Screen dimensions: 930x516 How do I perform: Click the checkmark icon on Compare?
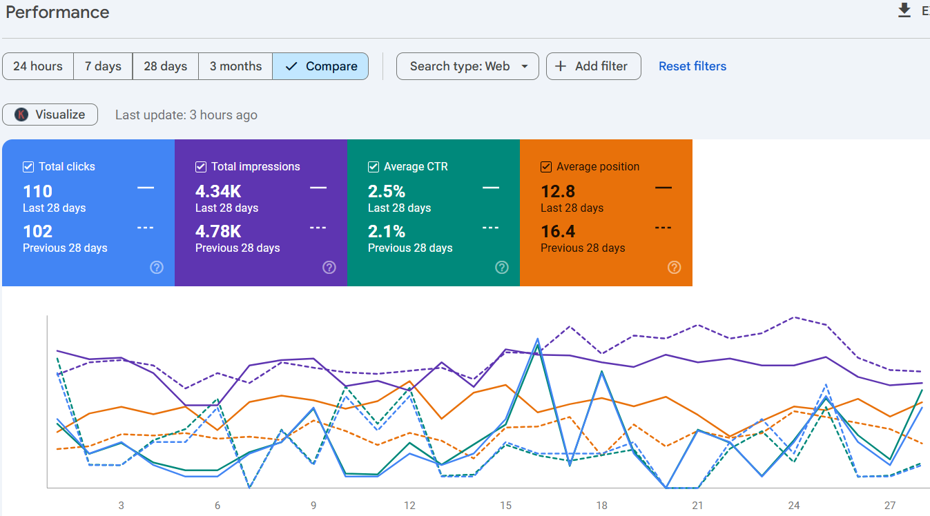point(291,66)
